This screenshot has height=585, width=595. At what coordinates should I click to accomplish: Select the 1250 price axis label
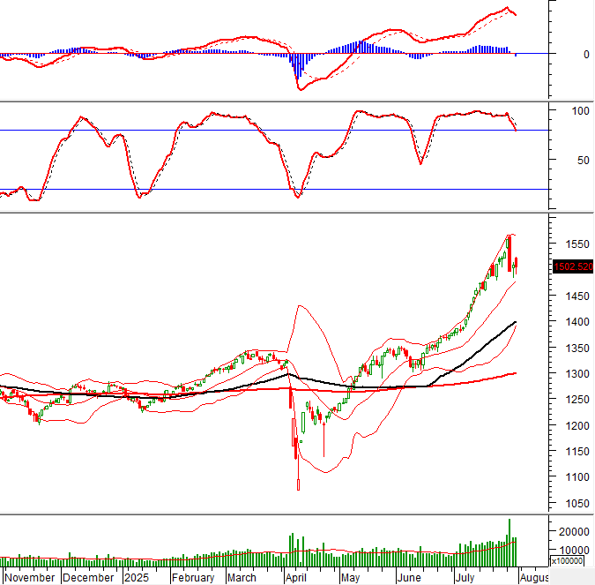(x=577, y=400)
